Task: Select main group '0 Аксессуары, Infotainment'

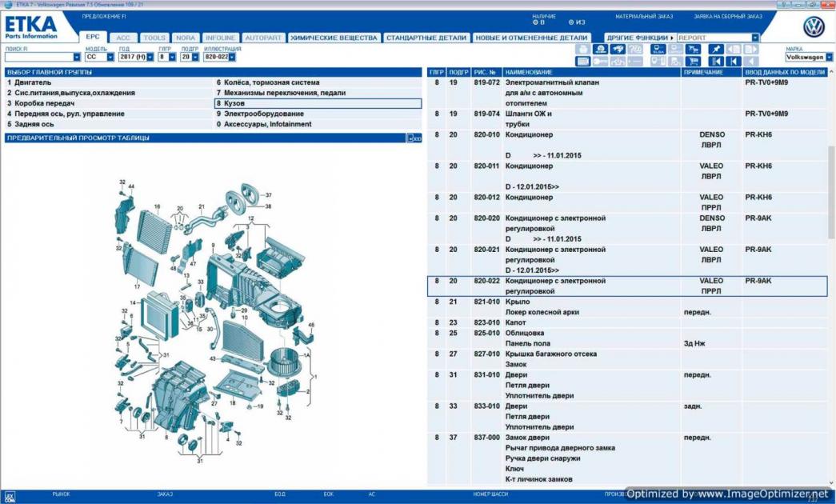Action: [318, 124]
